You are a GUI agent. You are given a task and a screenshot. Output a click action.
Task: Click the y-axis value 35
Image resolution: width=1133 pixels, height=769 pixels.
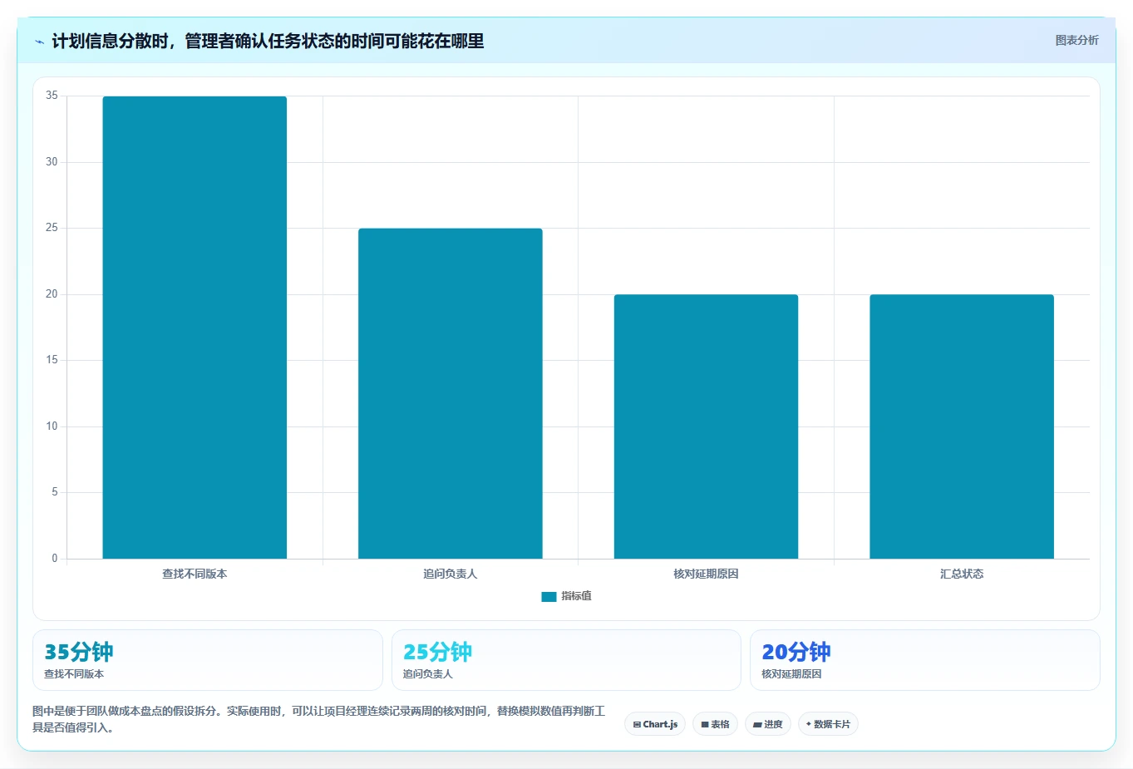(52, 96)
